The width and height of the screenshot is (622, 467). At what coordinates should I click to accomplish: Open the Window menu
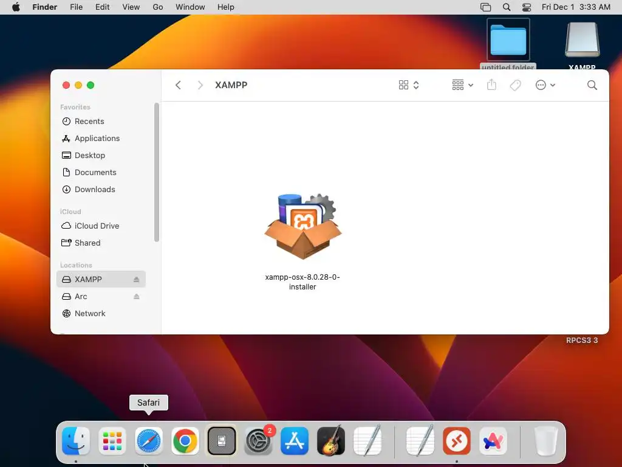coord(190,7)
